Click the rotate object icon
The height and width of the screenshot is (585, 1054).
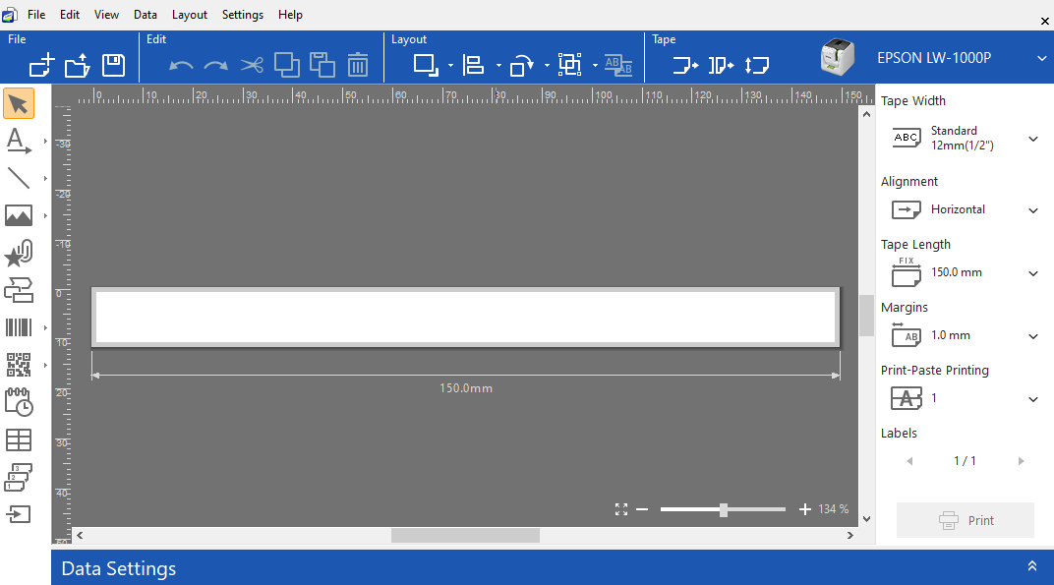522,65
